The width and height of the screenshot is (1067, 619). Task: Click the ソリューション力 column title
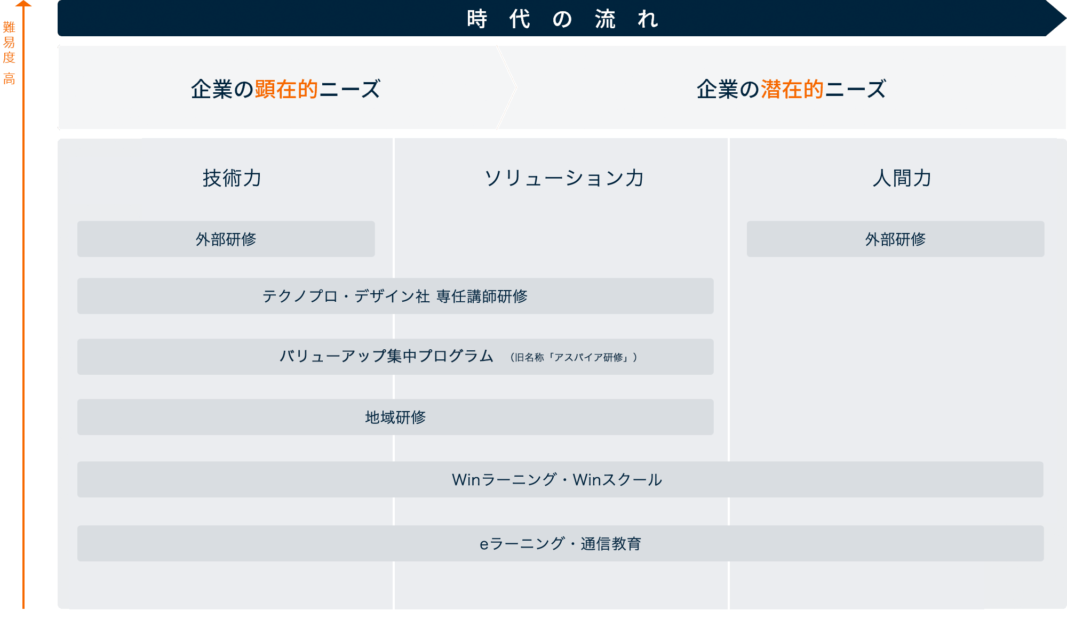click(x=563, y=178)
